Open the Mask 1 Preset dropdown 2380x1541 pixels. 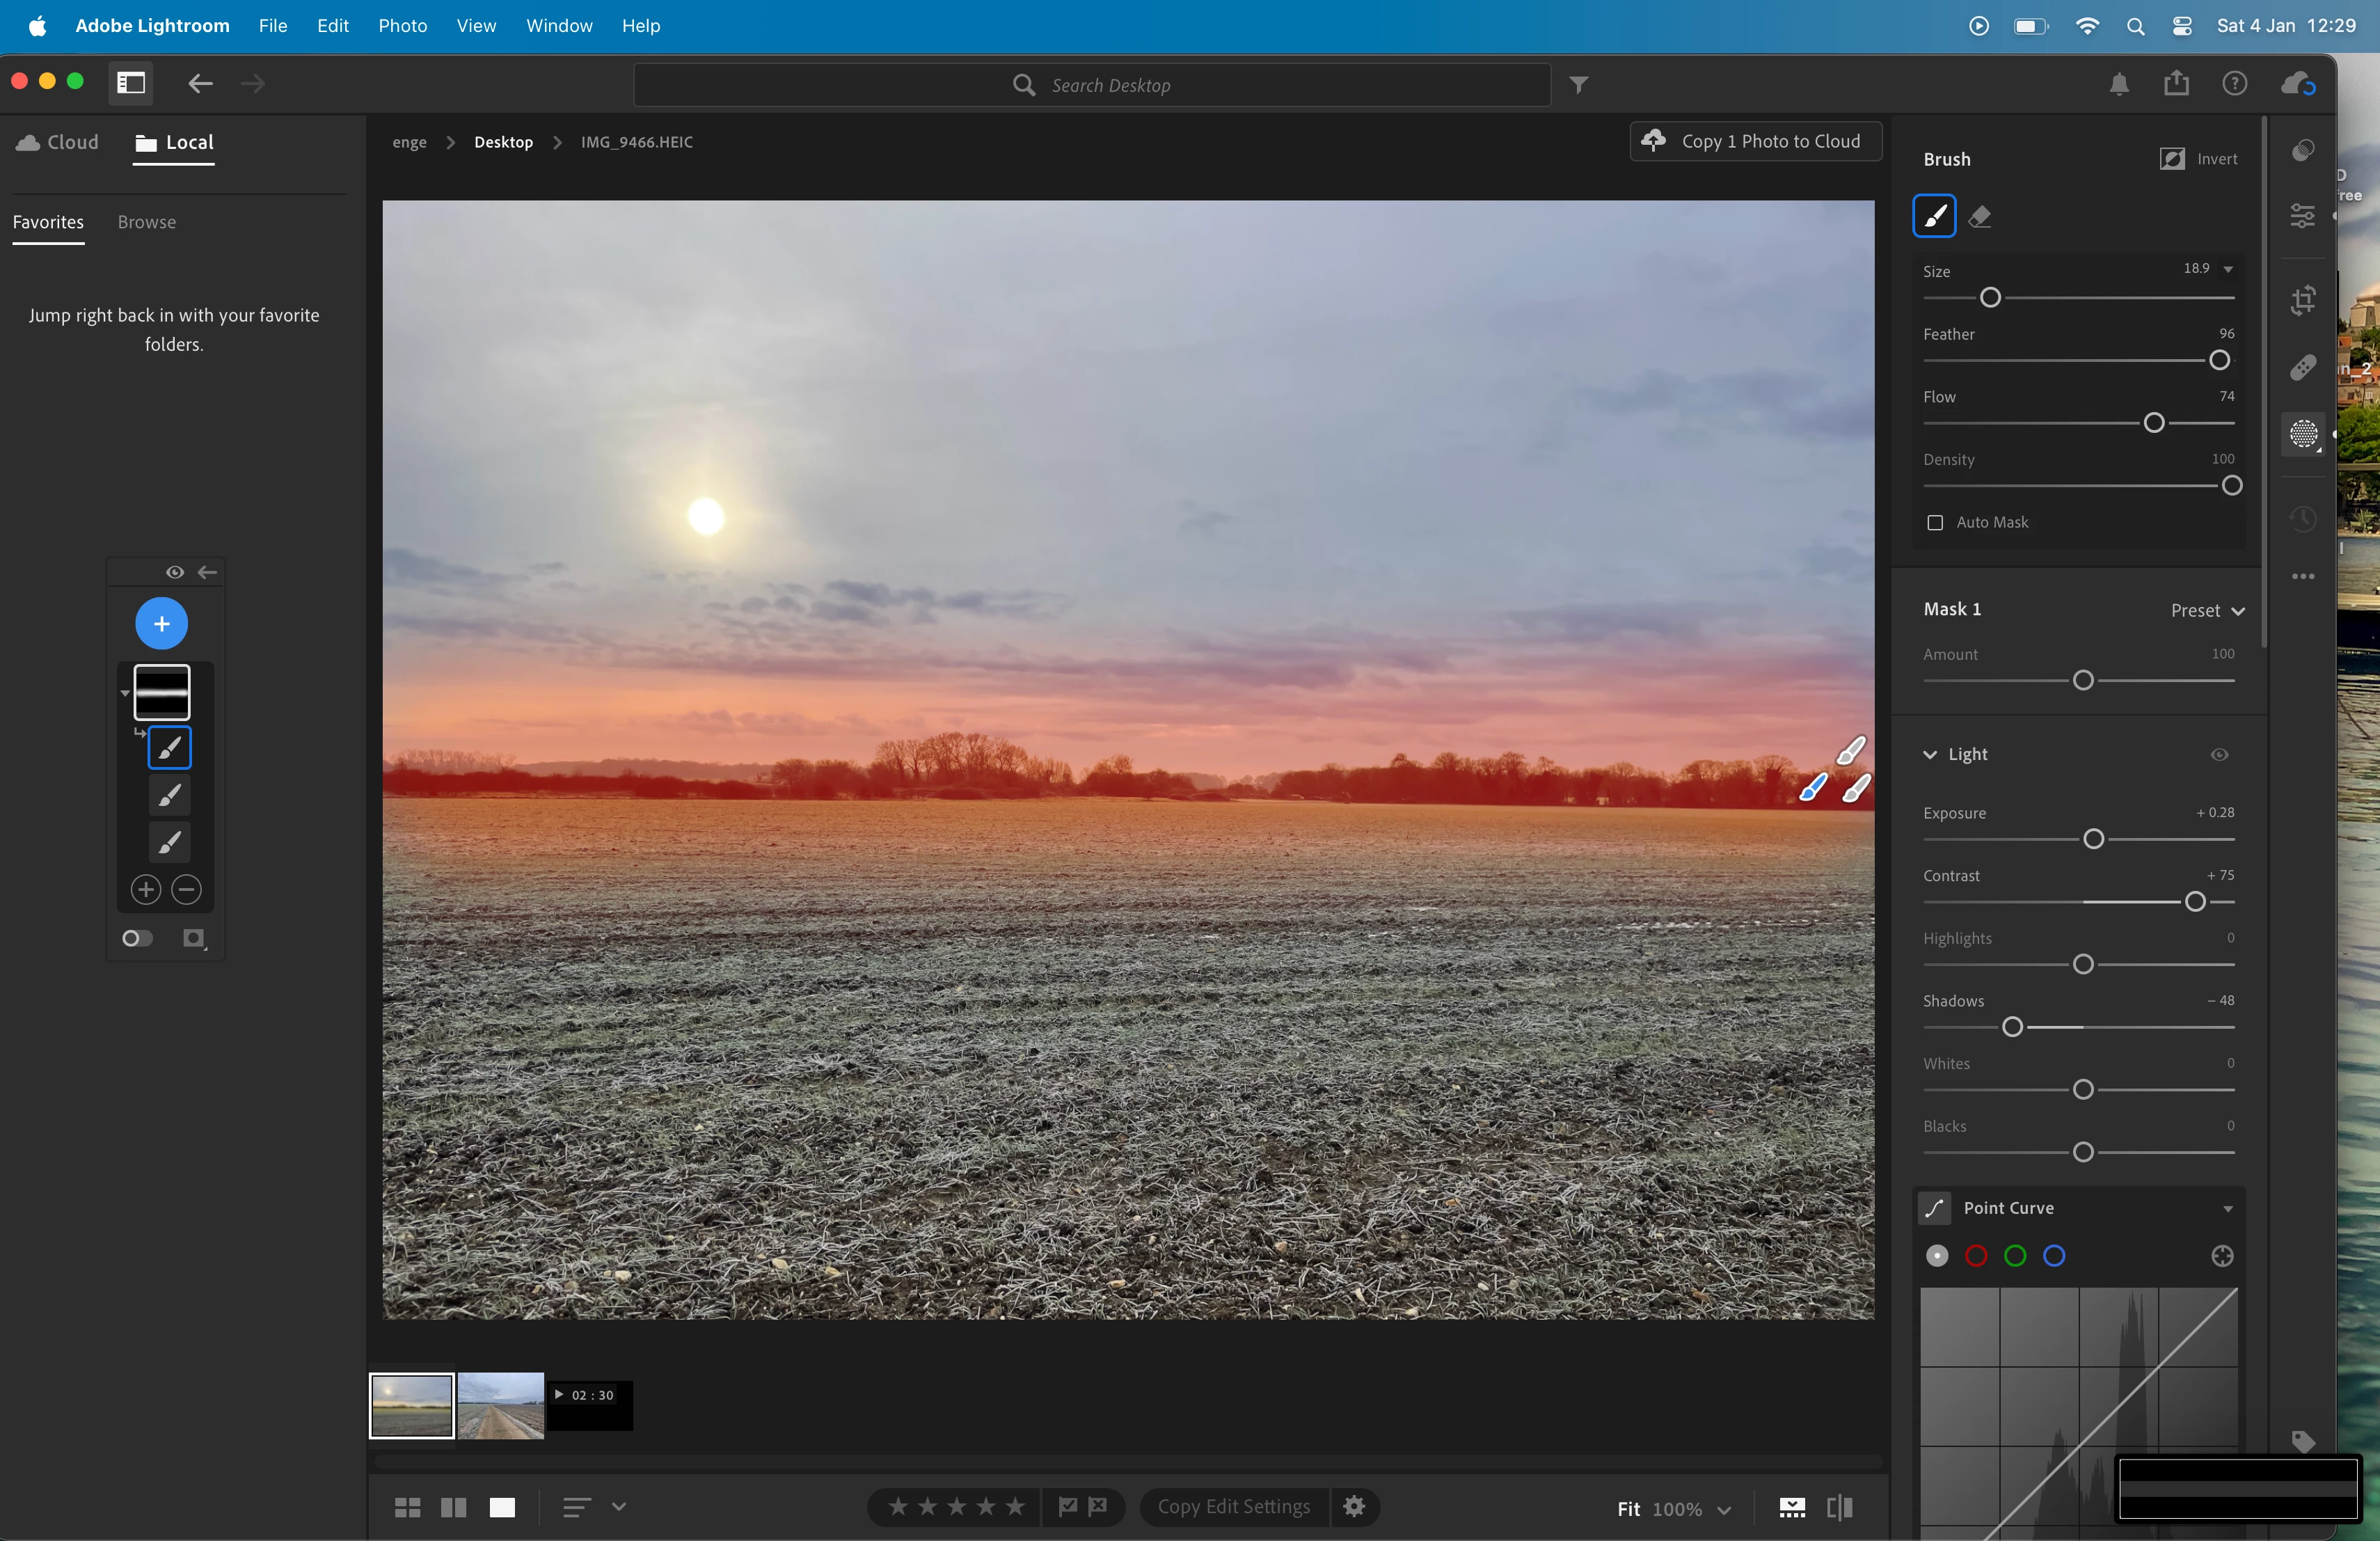[2207, 610]
